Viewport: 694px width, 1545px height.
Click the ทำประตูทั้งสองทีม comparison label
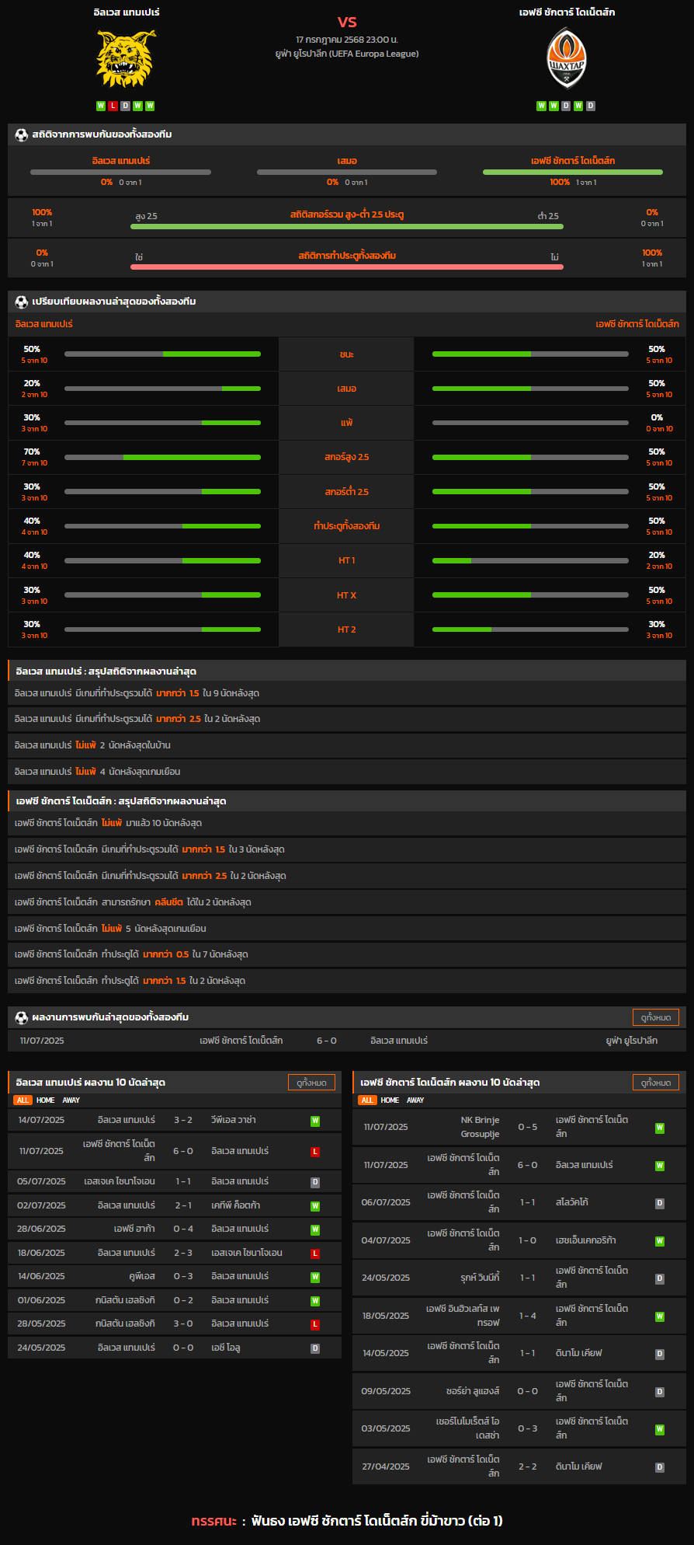[x=347, y=526]
